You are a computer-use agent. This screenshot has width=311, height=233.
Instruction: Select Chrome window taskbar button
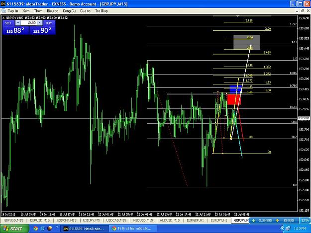point(132,229)
